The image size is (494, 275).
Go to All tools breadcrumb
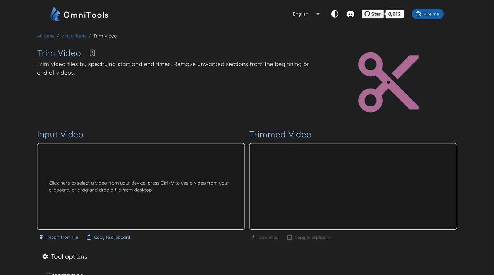(x=45, y=36)
